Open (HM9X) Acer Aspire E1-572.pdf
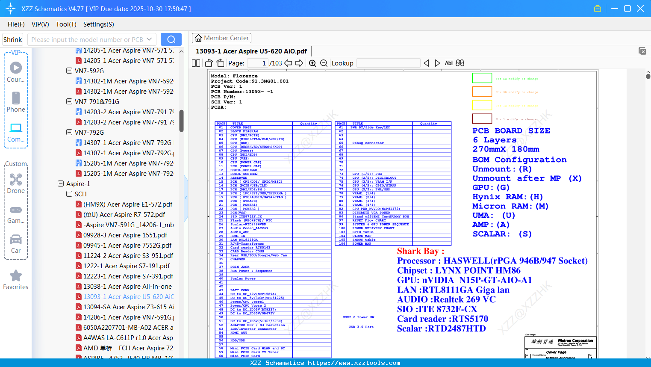651x367 pixels. pyautogui.click(x=128, y=204)
